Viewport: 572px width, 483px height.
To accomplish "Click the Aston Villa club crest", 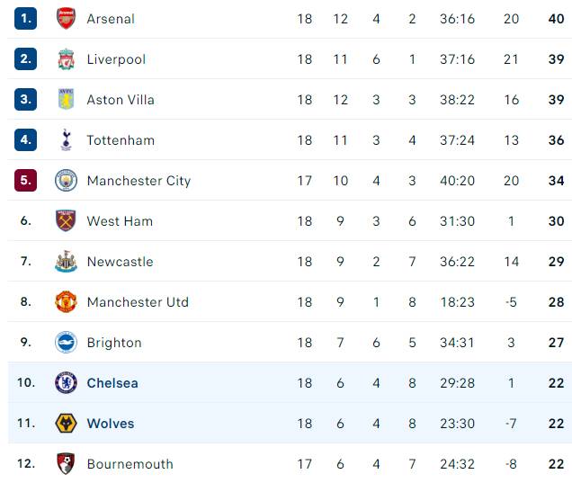I will pyautogui.click(x=66, y=99).
